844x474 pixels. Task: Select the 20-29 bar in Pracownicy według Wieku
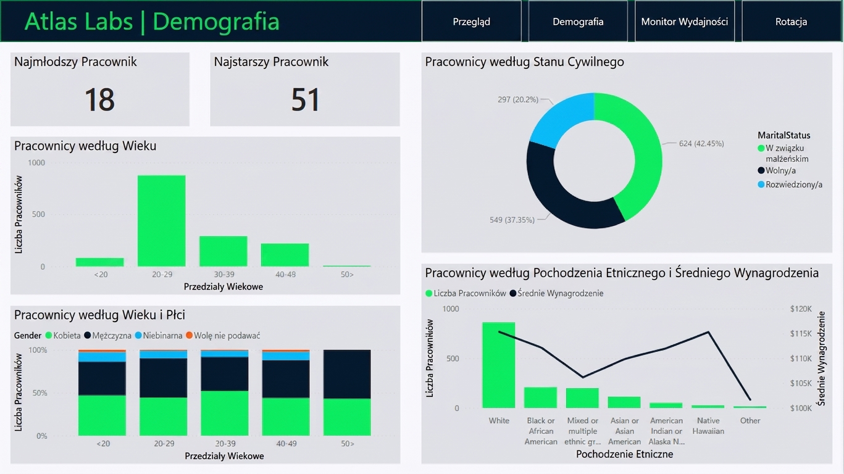(162, 221)
